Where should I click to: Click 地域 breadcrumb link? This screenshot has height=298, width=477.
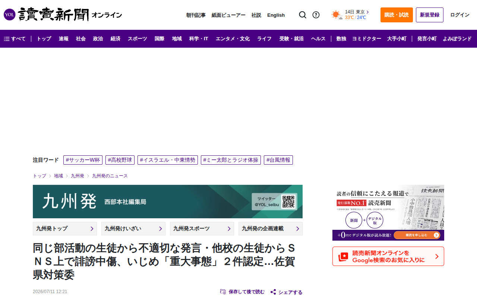point(59,176)
